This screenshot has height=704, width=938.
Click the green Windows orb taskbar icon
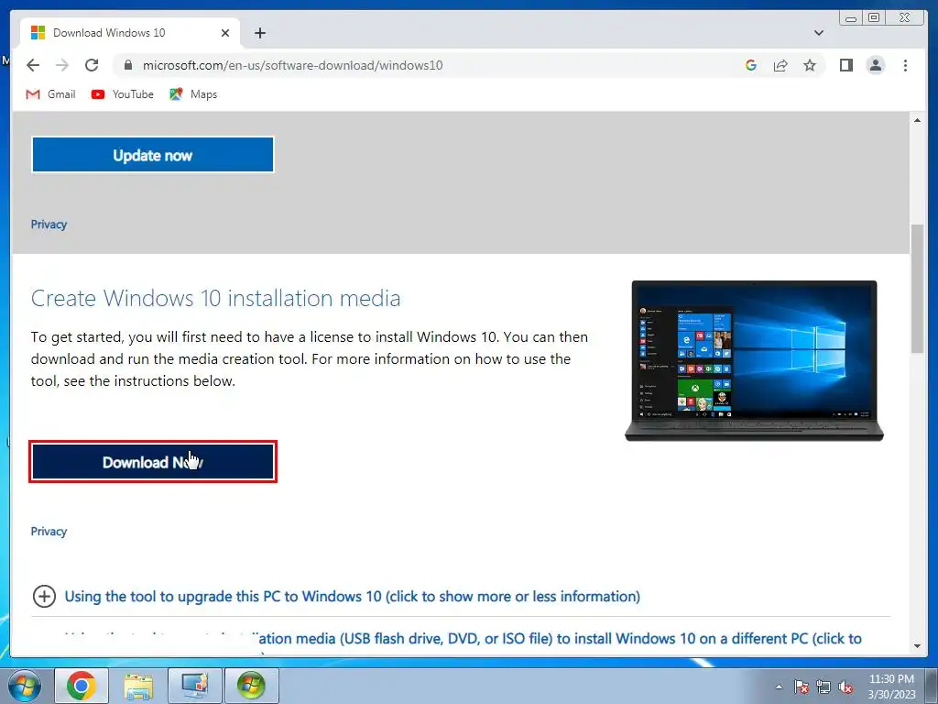pos(251,686)
